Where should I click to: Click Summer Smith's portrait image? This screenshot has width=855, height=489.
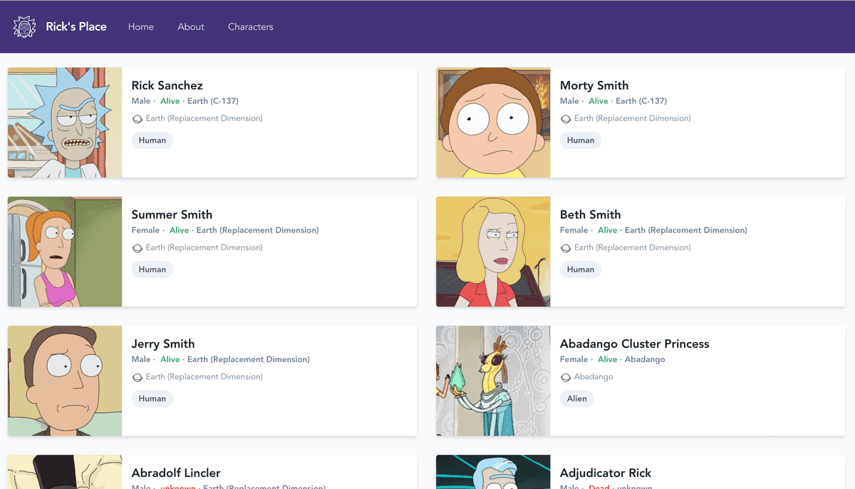tap(64, 251)
